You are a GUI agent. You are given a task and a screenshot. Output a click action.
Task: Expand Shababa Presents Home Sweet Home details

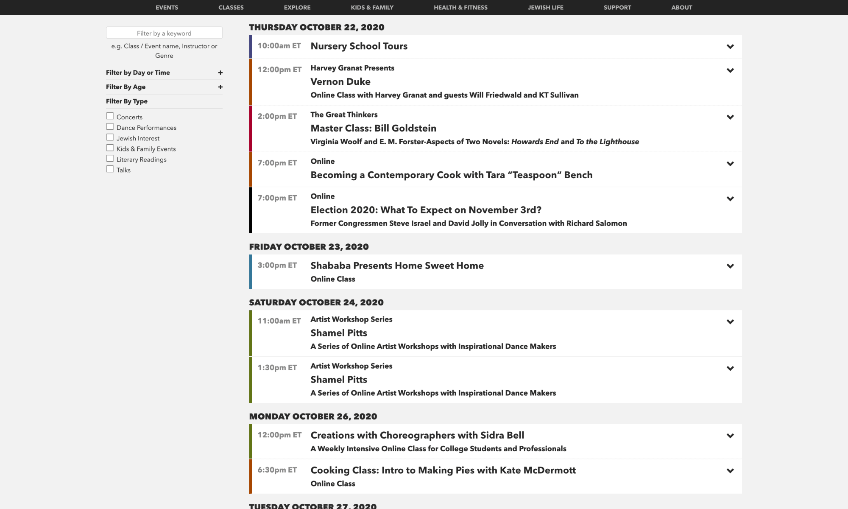click(x=730, y=266)
